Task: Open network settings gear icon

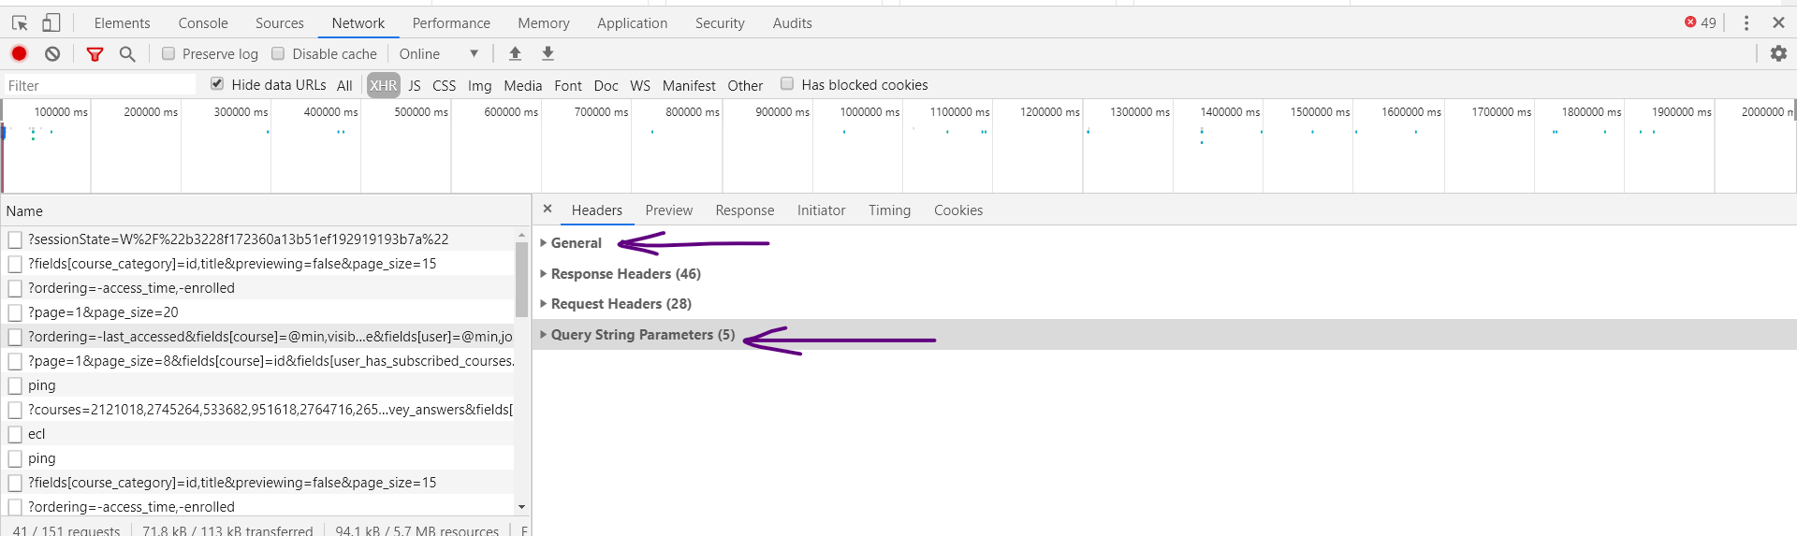Action: point(1778,54)
